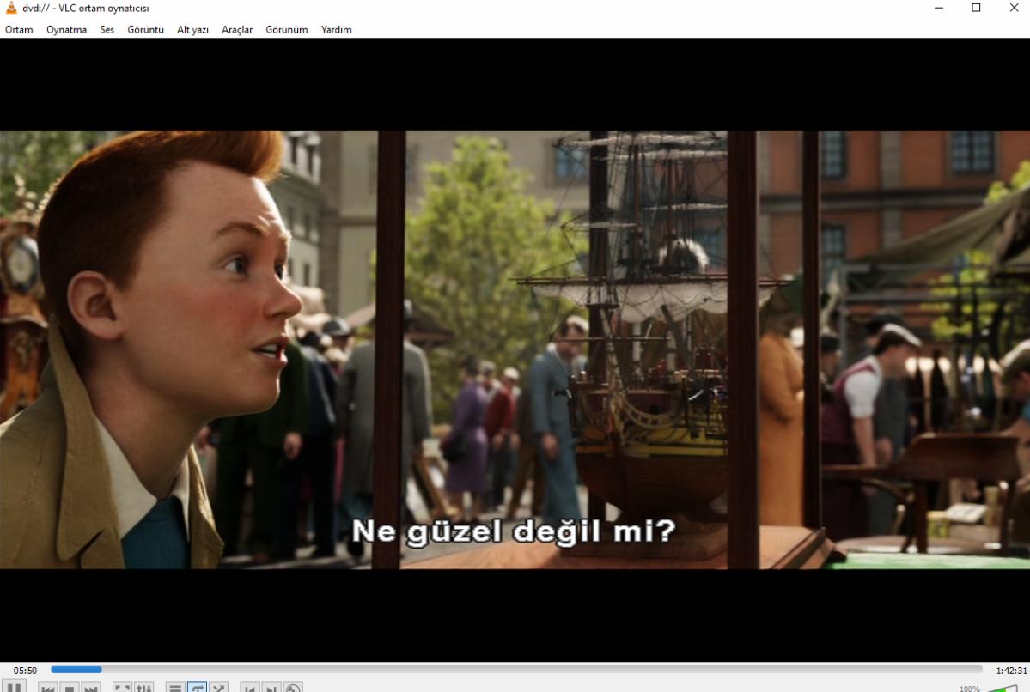
Task: Show the playlist panel
Action: tap(175, 688)
